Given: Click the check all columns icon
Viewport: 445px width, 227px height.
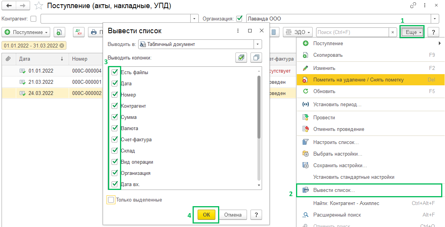Looking at the screenshot, I should click(x=242, y=58).
